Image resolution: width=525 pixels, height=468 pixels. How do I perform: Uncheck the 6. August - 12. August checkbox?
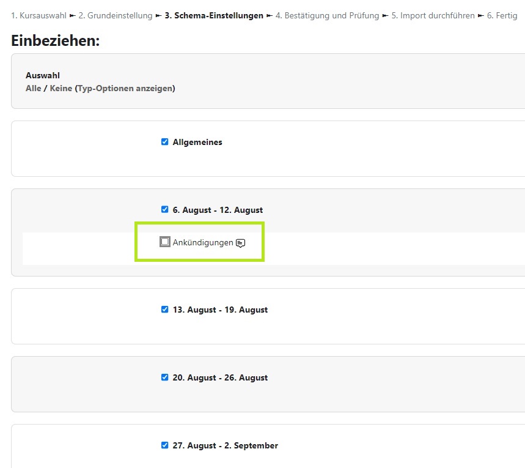(x=164, y=209)
